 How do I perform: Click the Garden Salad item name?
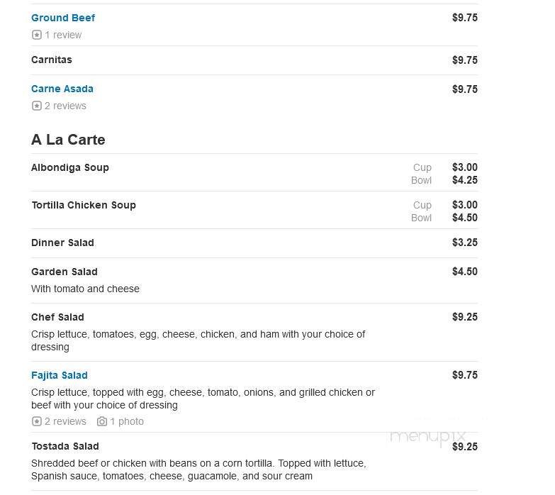[x=65, y=272]
